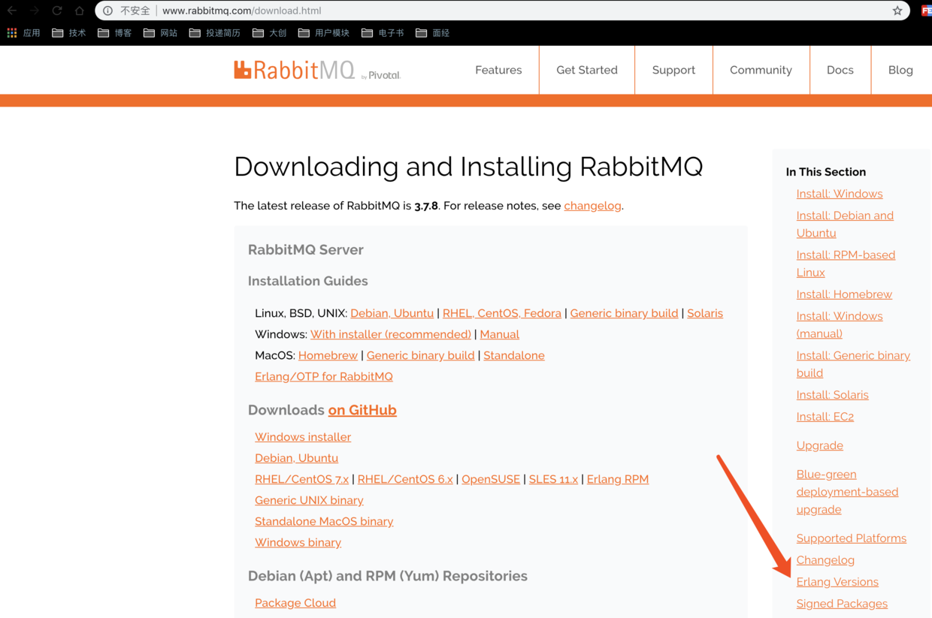
Task: Go to the browser home icon
Action: pyautogui.click(x=80, y=11)
